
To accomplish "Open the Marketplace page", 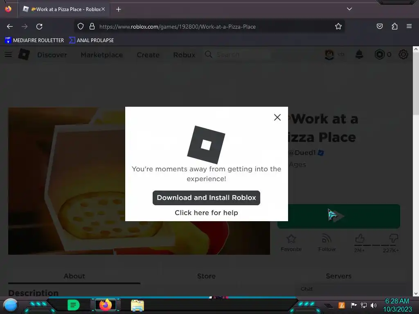I will 102,55.
